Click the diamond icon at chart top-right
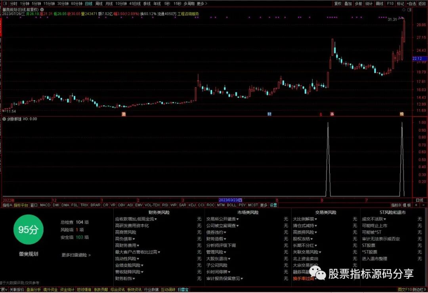 (x=404, y=10)
